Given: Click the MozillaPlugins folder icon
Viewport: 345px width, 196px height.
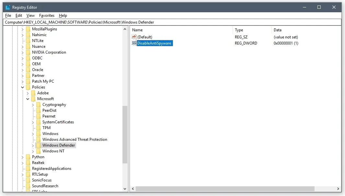Looking at the screenshot, I should point(28,29).
